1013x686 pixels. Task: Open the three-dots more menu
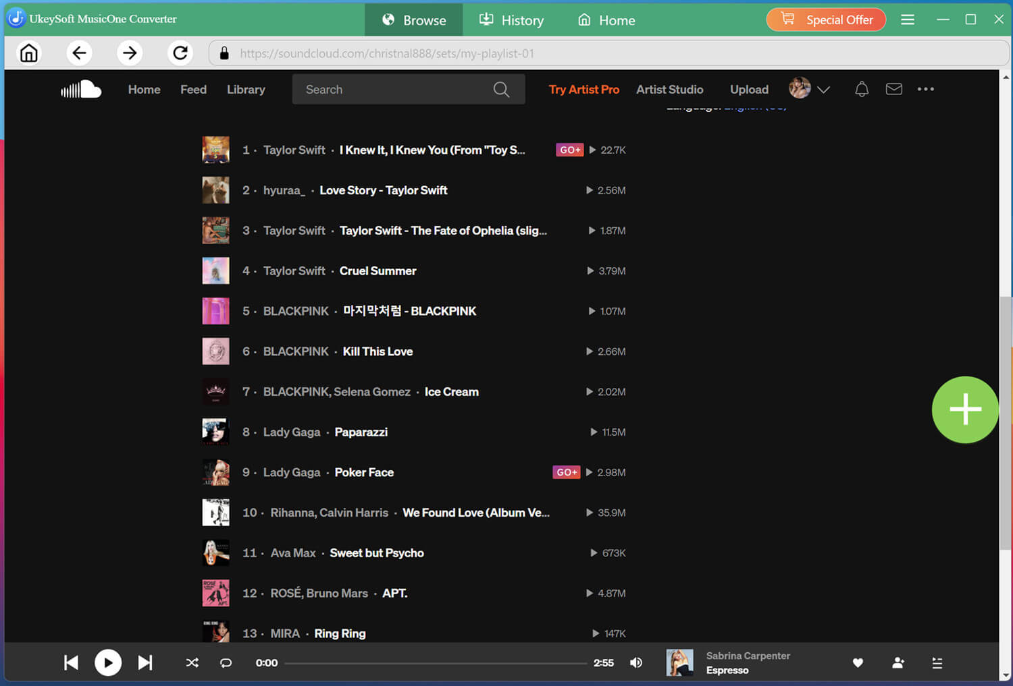pyautogui.click(x=926, y=89)
